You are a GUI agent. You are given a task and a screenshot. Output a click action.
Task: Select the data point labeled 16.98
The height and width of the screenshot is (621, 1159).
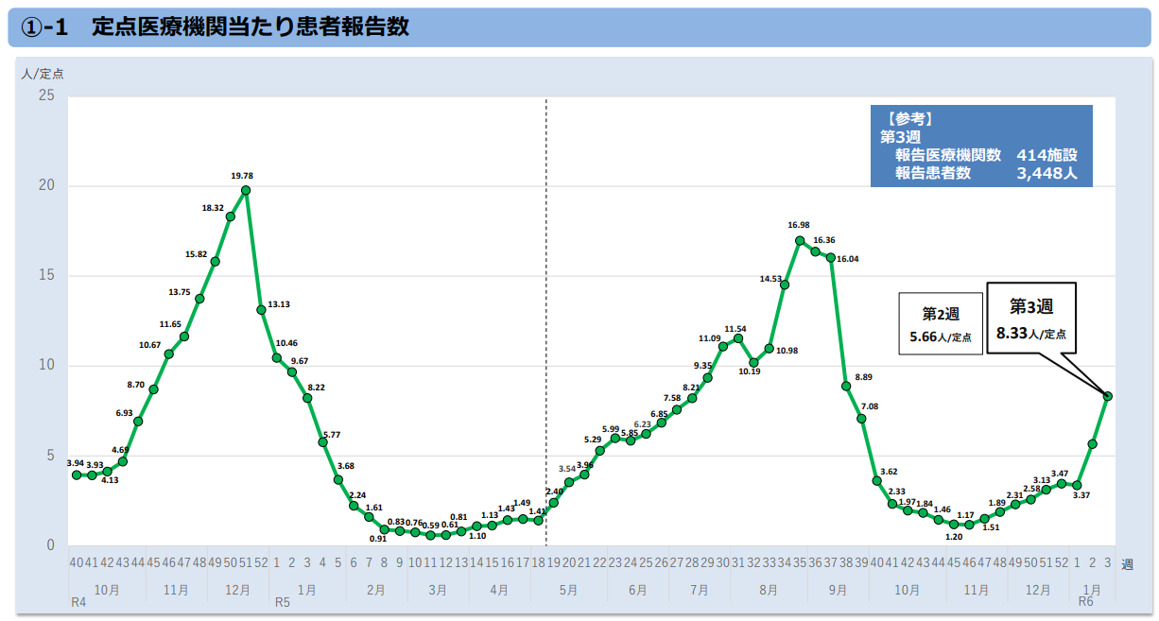pyautogui.click(x=800, y=240)
